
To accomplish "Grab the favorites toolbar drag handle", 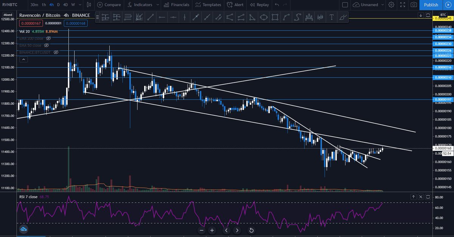I will pyautogui.click(x=98, y=17).
